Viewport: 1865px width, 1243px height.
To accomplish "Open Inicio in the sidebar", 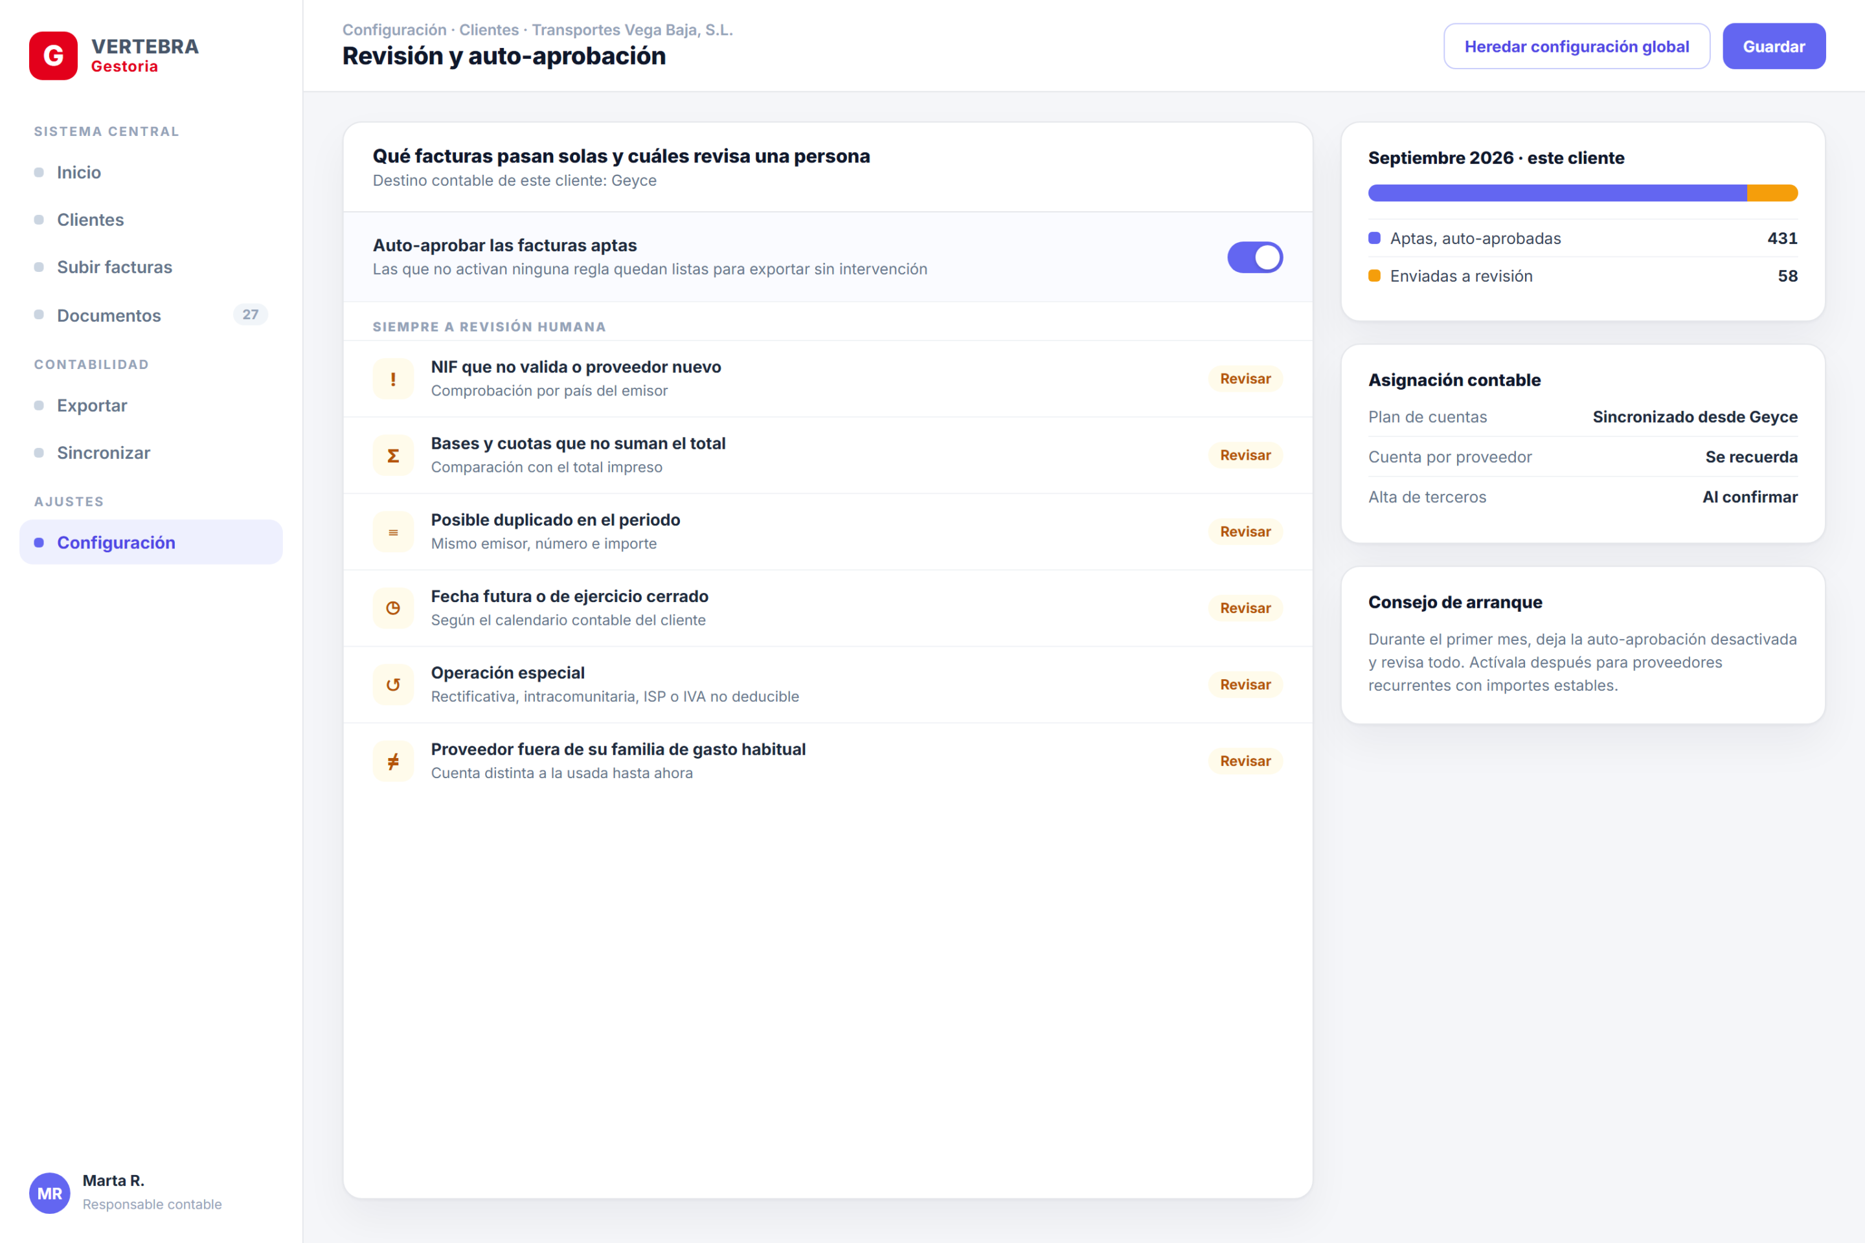I will tap(151, 172).
